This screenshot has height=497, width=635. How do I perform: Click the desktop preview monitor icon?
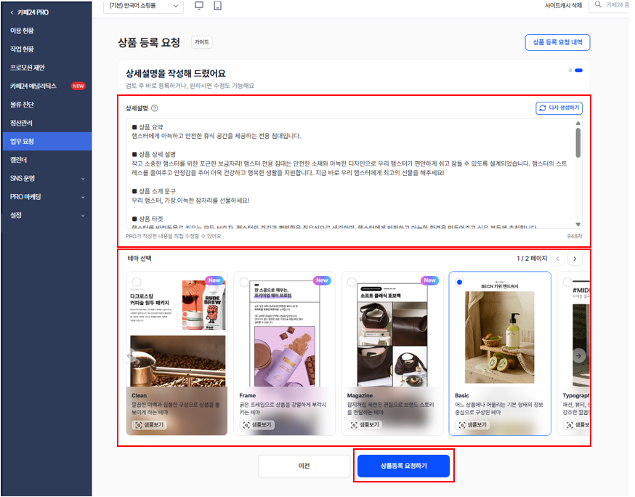(x=200, y=6)
